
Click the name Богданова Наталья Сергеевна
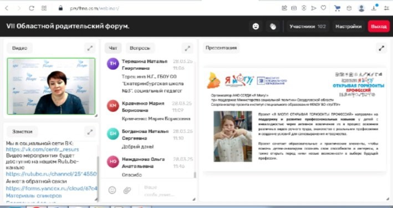tap(145, 135)
